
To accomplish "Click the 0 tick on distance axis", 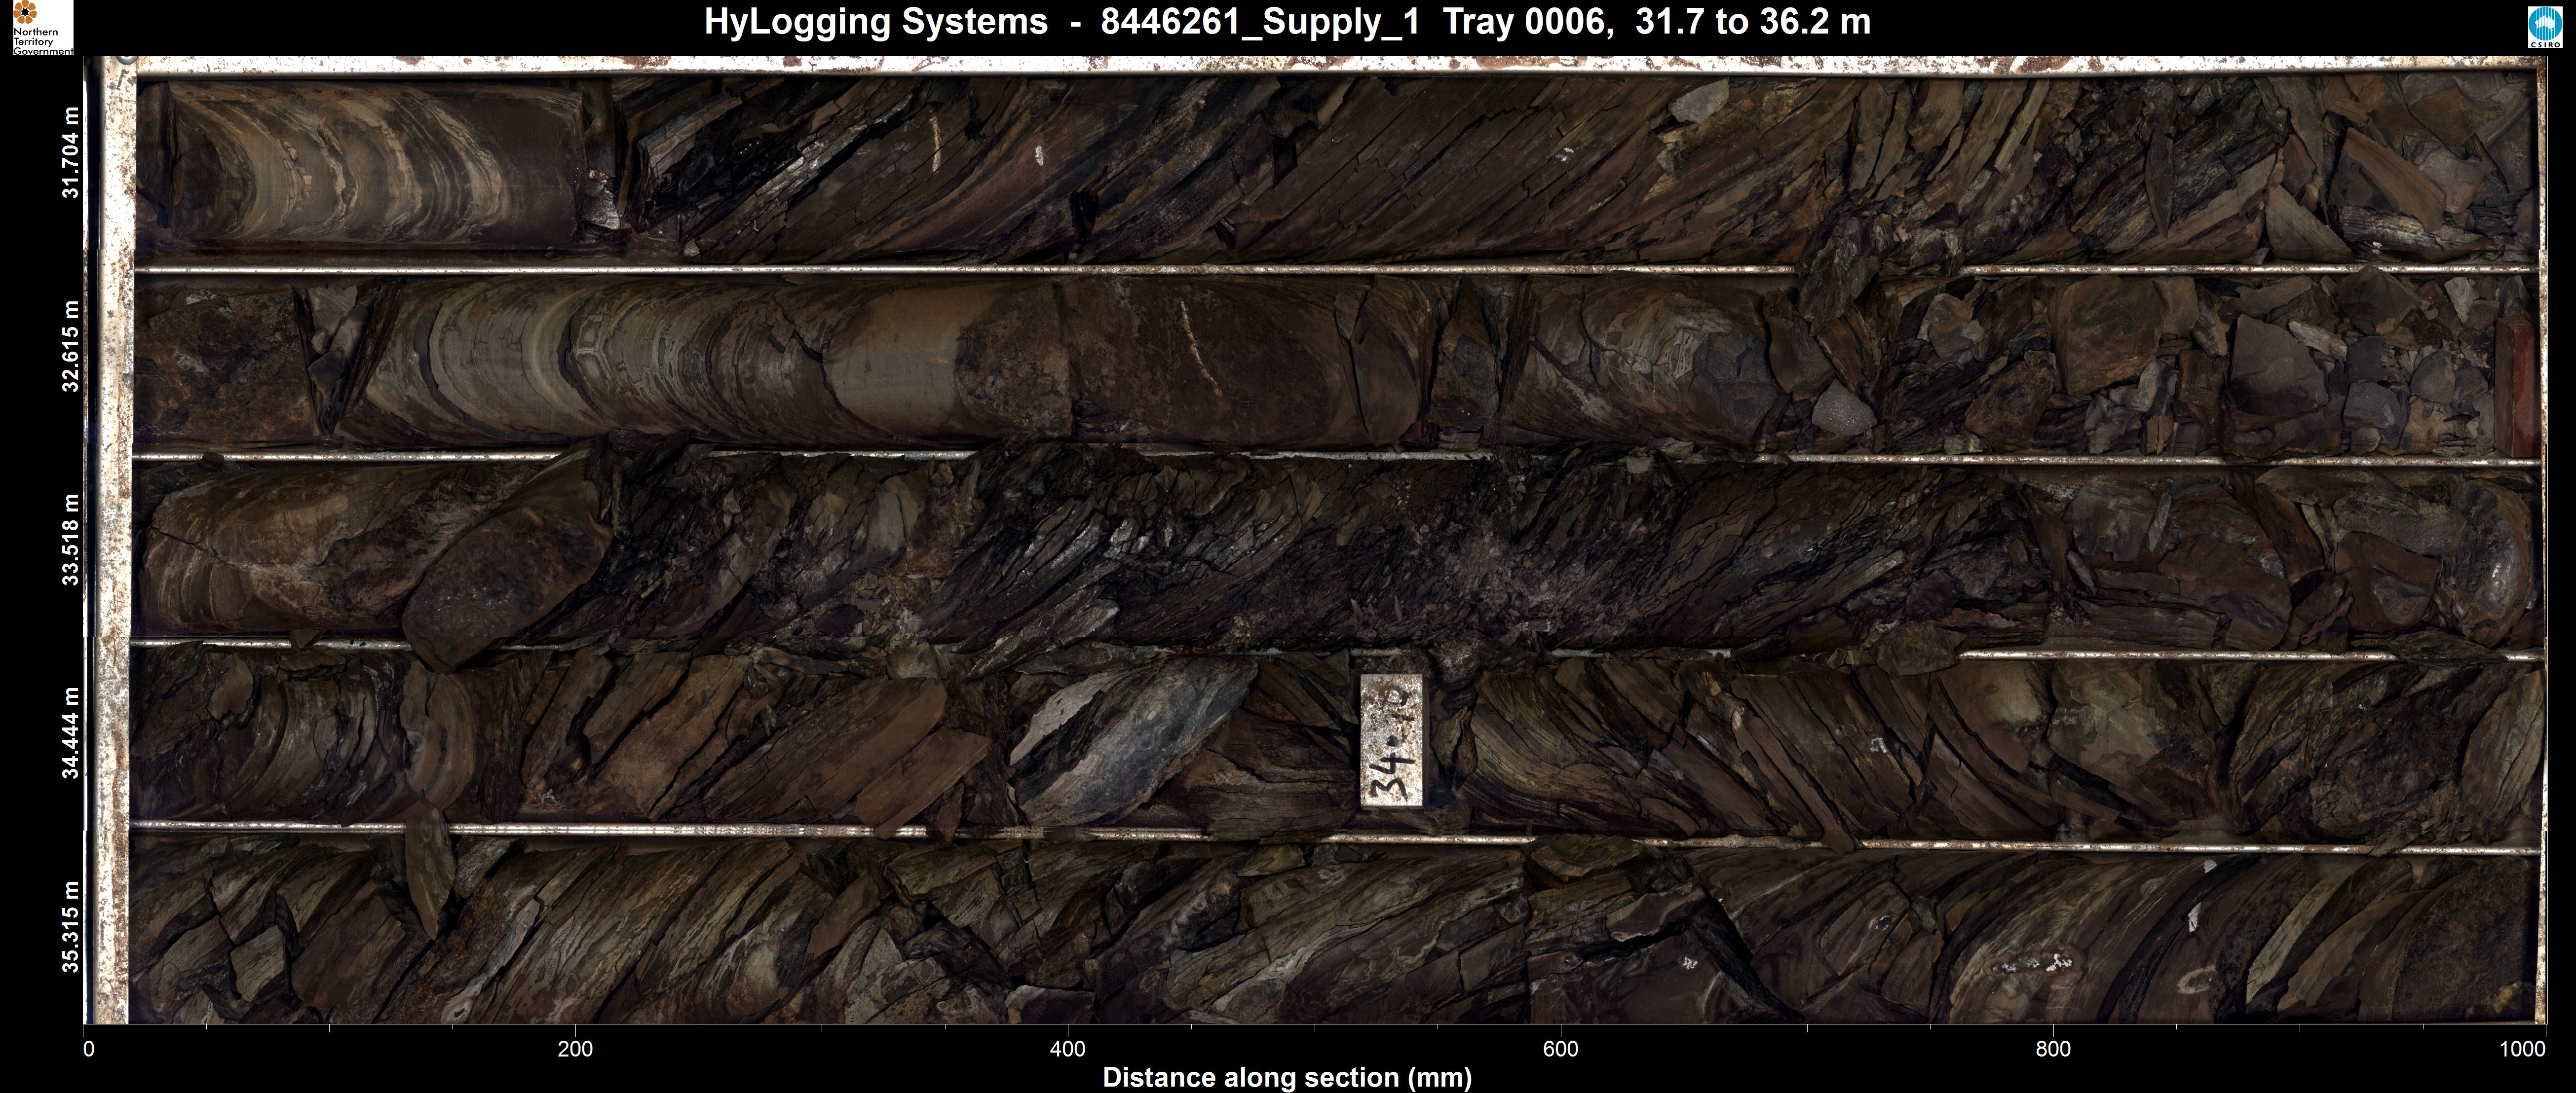I will tap(89, 1049).
